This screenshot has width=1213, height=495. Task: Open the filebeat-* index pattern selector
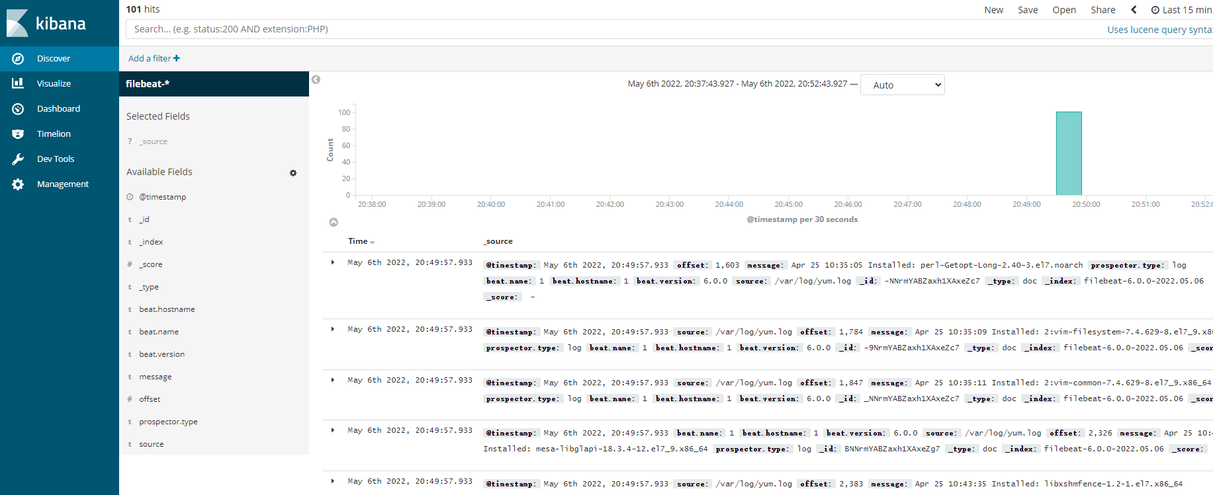pyautogui.click(x=214, y=84)
